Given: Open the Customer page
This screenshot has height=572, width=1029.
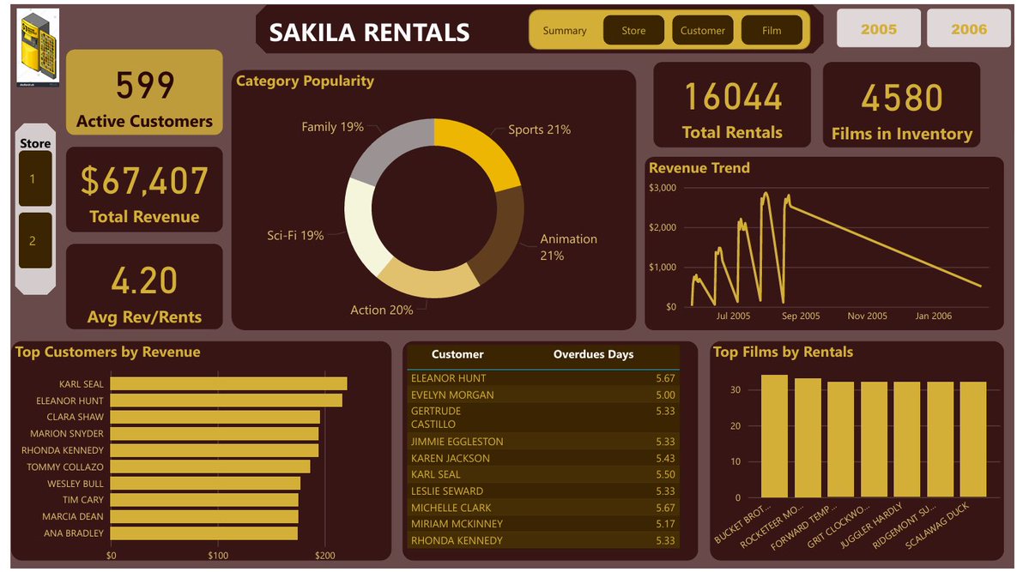Looking at the screenshot, I should click(x=703, y=29).
